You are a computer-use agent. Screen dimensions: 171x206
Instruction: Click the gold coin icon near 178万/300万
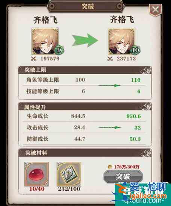(x=110, y=167)
